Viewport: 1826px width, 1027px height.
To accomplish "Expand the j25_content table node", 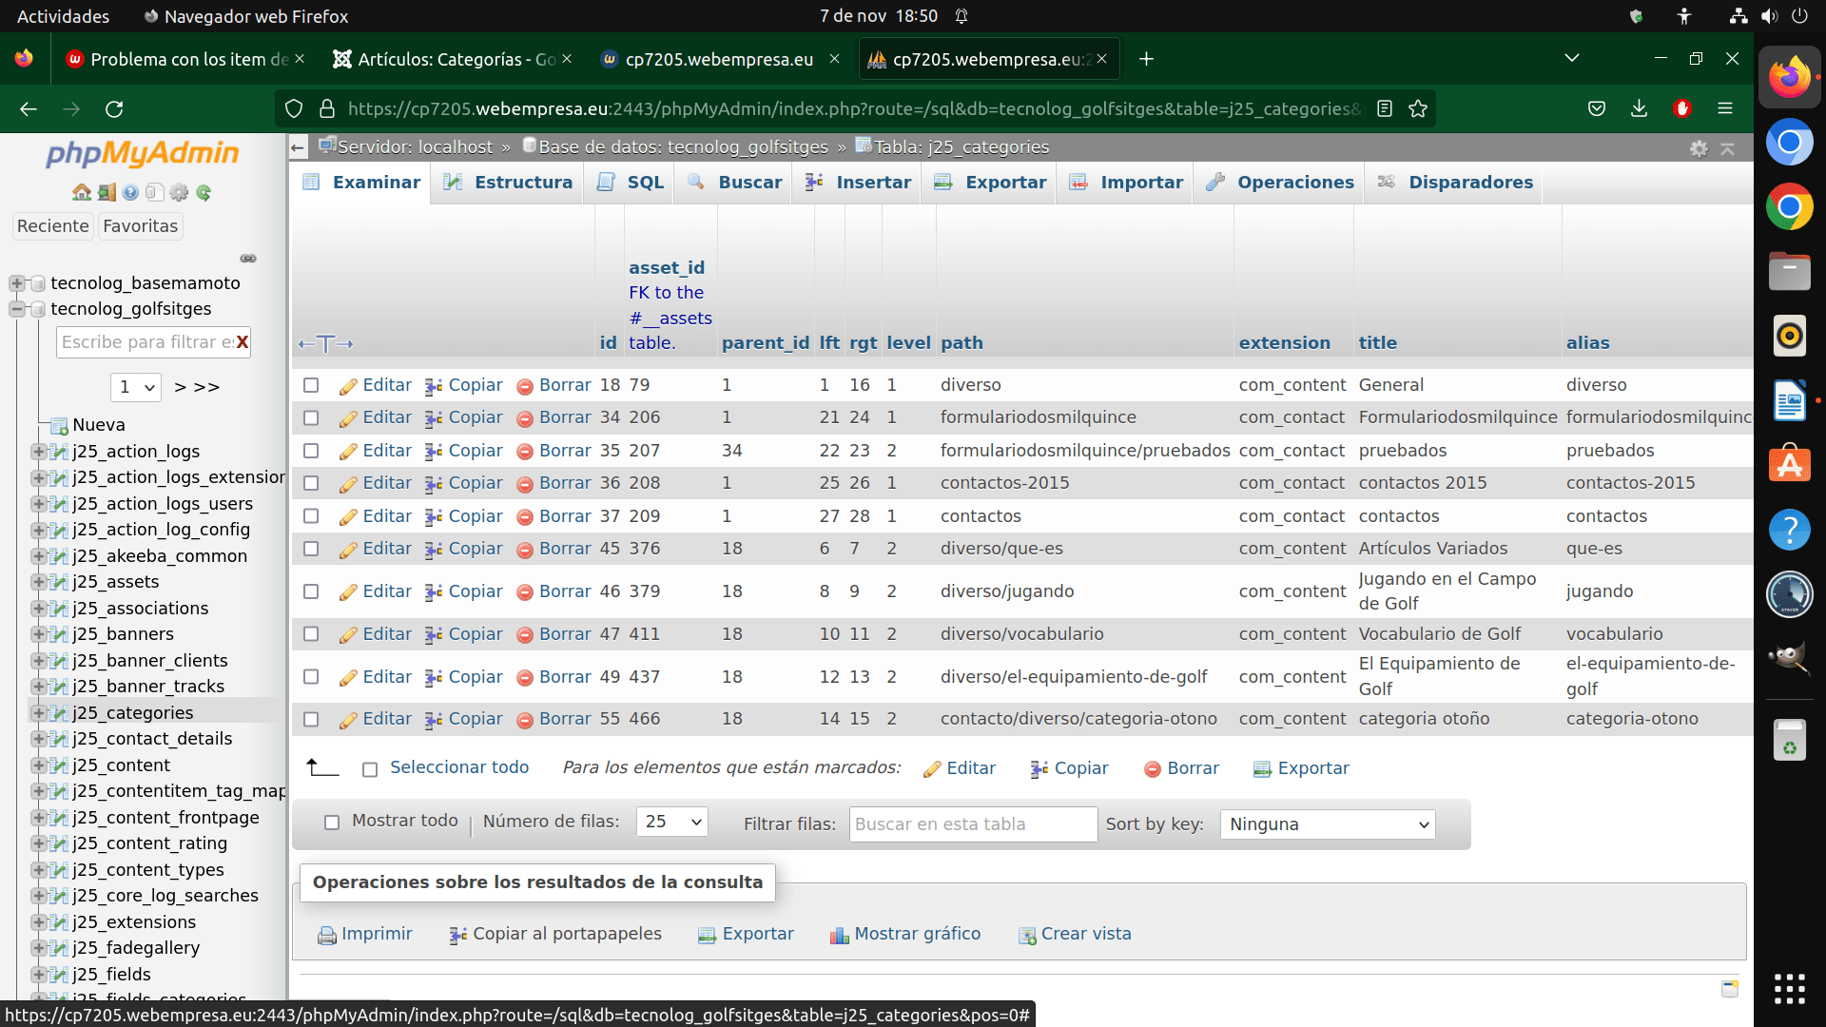I will 38,765.
